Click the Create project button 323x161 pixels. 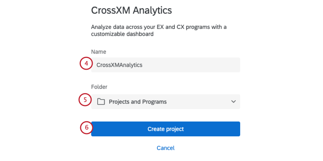166,129
